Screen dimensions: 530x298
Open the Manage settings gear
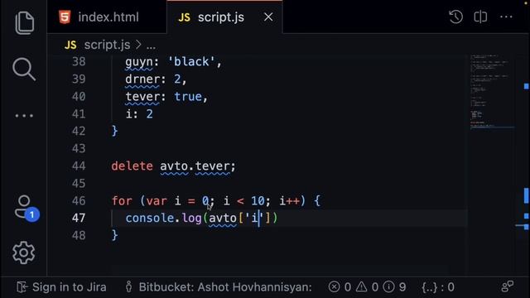(24, 252)
